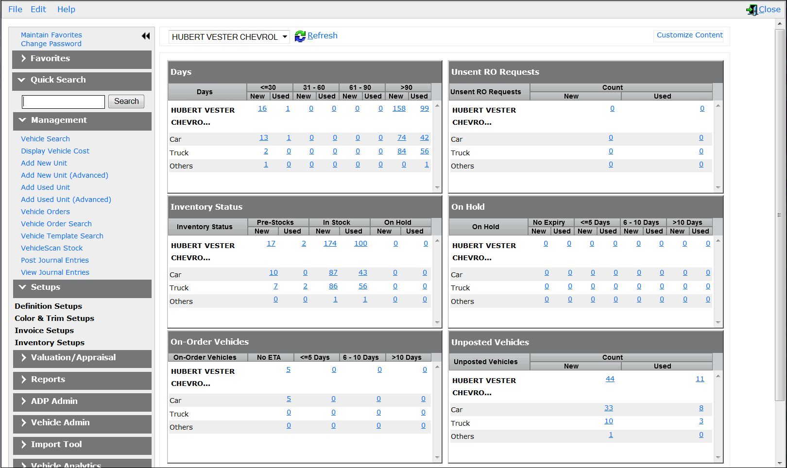787x468 pixels.
Task: Open View Journal Entries link
Action: [55, 272]
